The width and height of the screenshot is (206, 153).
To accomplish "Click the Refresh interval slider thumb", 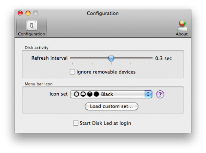I will pos(111,59).
